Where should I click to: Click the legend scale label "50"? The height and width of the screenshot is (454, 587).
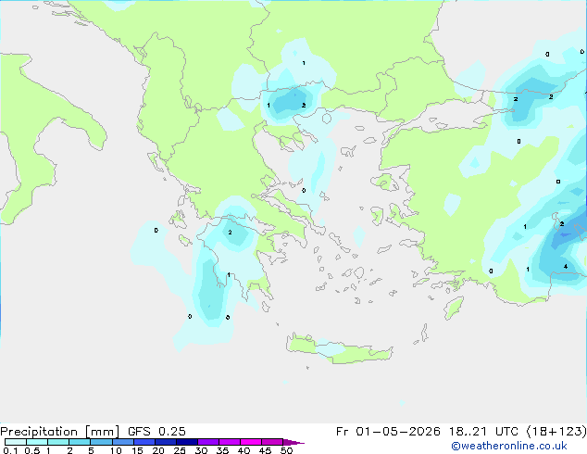click(286, 450)
